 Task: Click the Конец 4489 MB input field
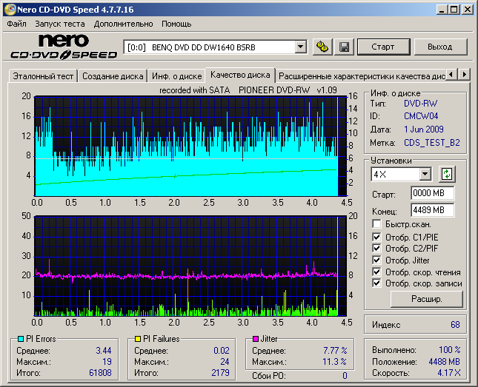click(x=432, y=210)
